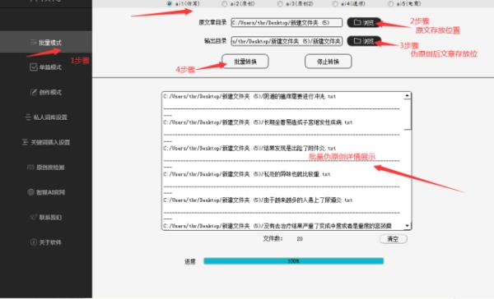Select the ai5 radio option

tap(390, 4)
